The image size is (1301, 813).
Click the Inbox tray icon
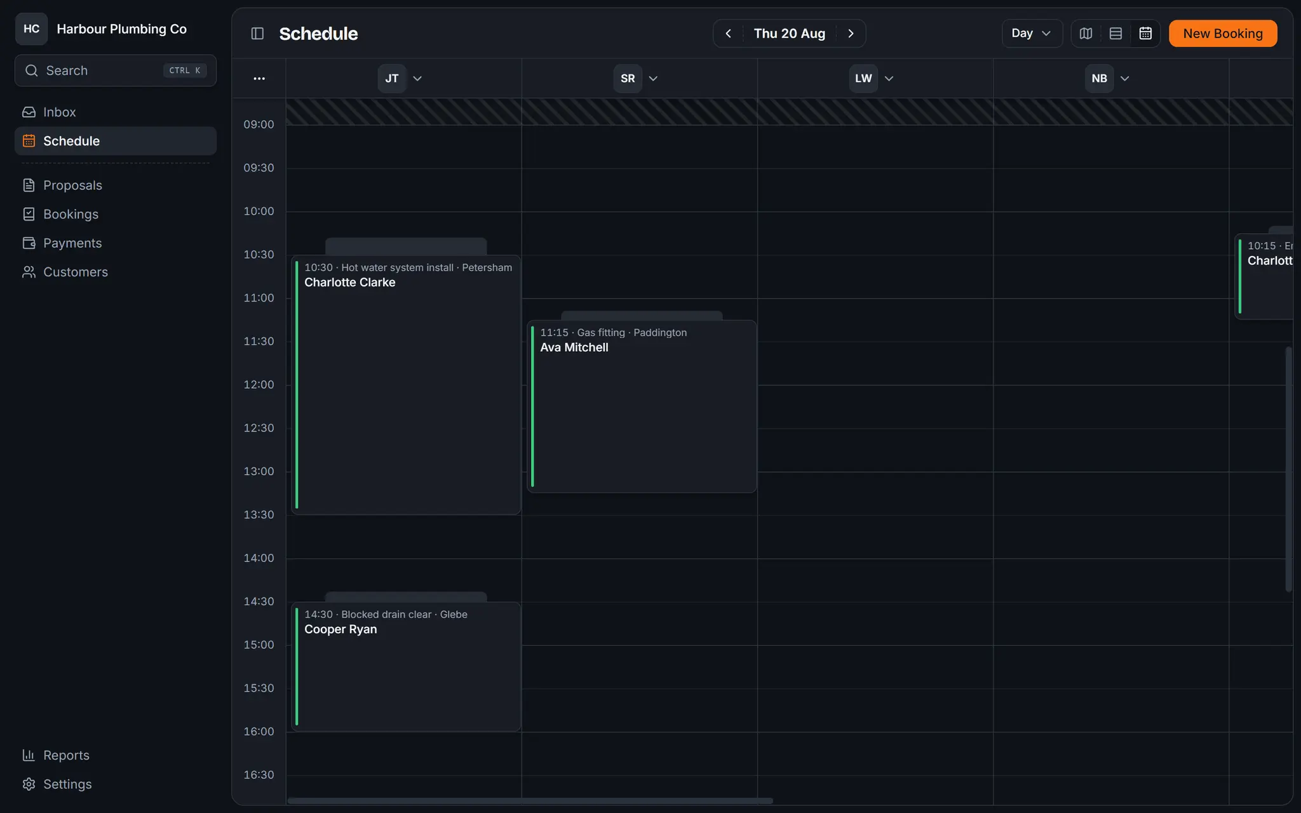click(x=29, y=112)
